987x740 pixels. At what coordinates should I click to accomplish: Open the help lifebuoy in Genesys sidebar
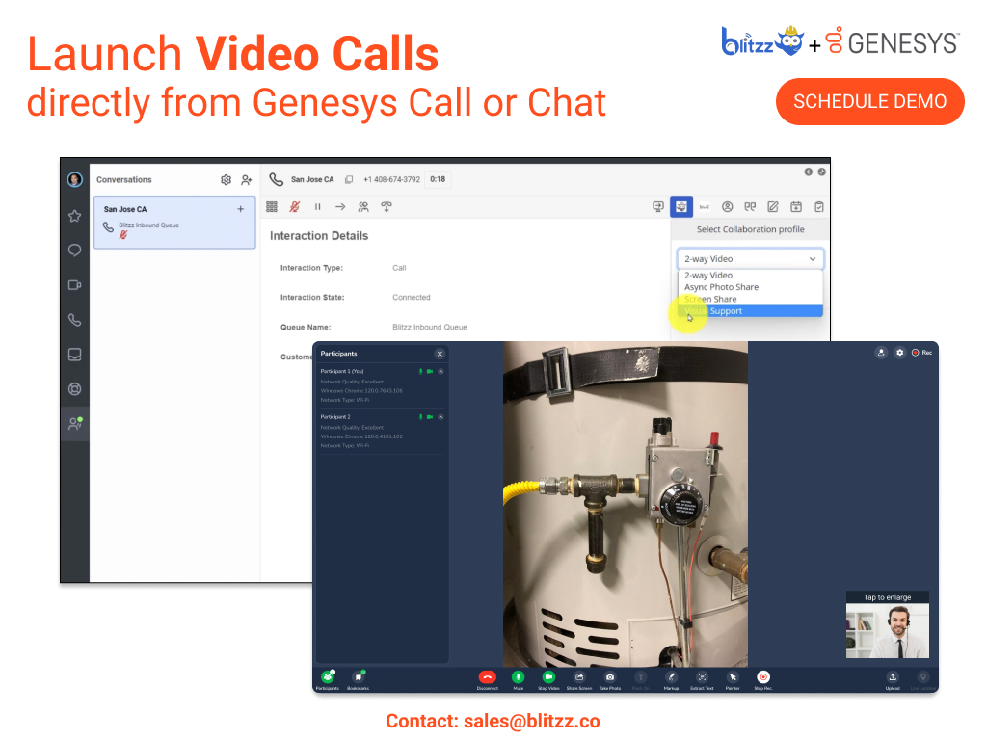[x=75, y=389]
